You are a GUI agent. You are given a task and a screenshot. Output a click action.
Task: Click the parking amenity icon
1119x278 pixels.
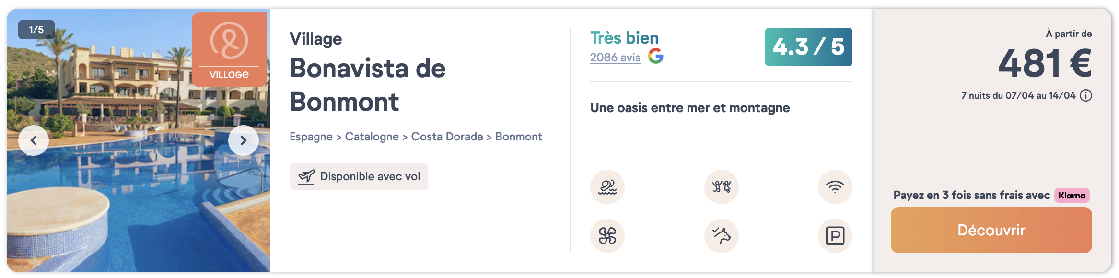pos(835,236)
